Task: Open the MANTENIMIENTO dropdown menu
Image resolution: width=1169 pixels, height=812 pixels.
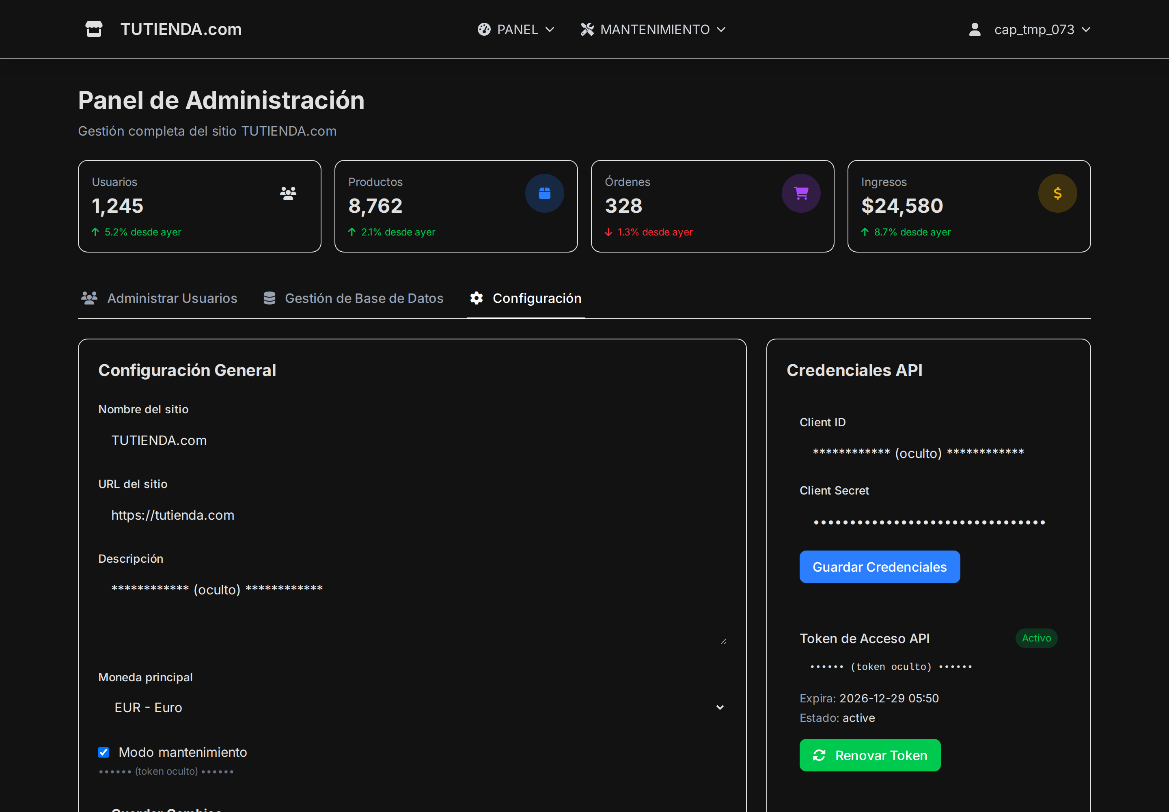Action: point(653,30)
